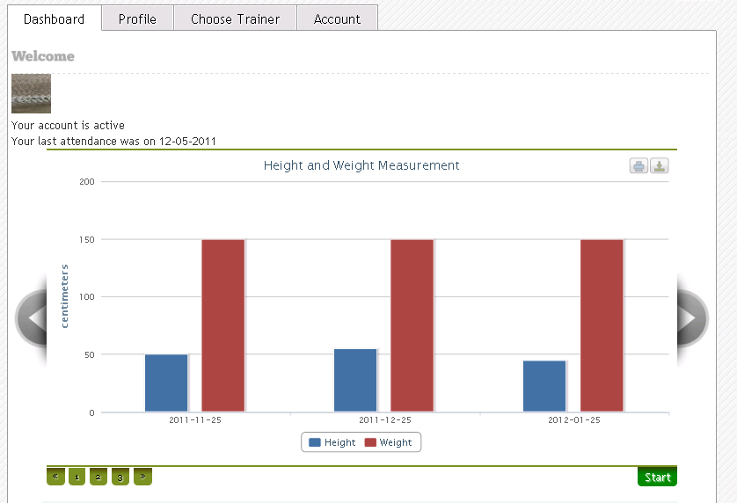
Task: Toggle Weight series in chart legend
Action: [388, 442]
